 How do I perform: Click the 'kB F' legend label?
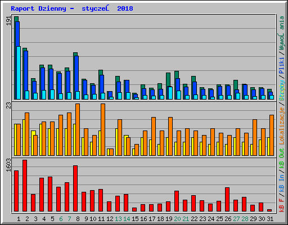pos(282,205)
